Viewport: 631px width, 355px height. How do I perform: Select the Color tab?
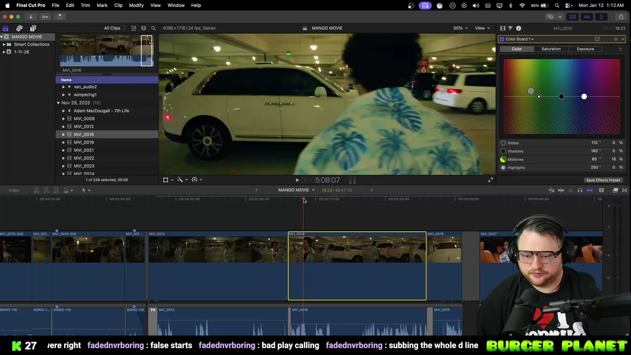click(517, 49)
